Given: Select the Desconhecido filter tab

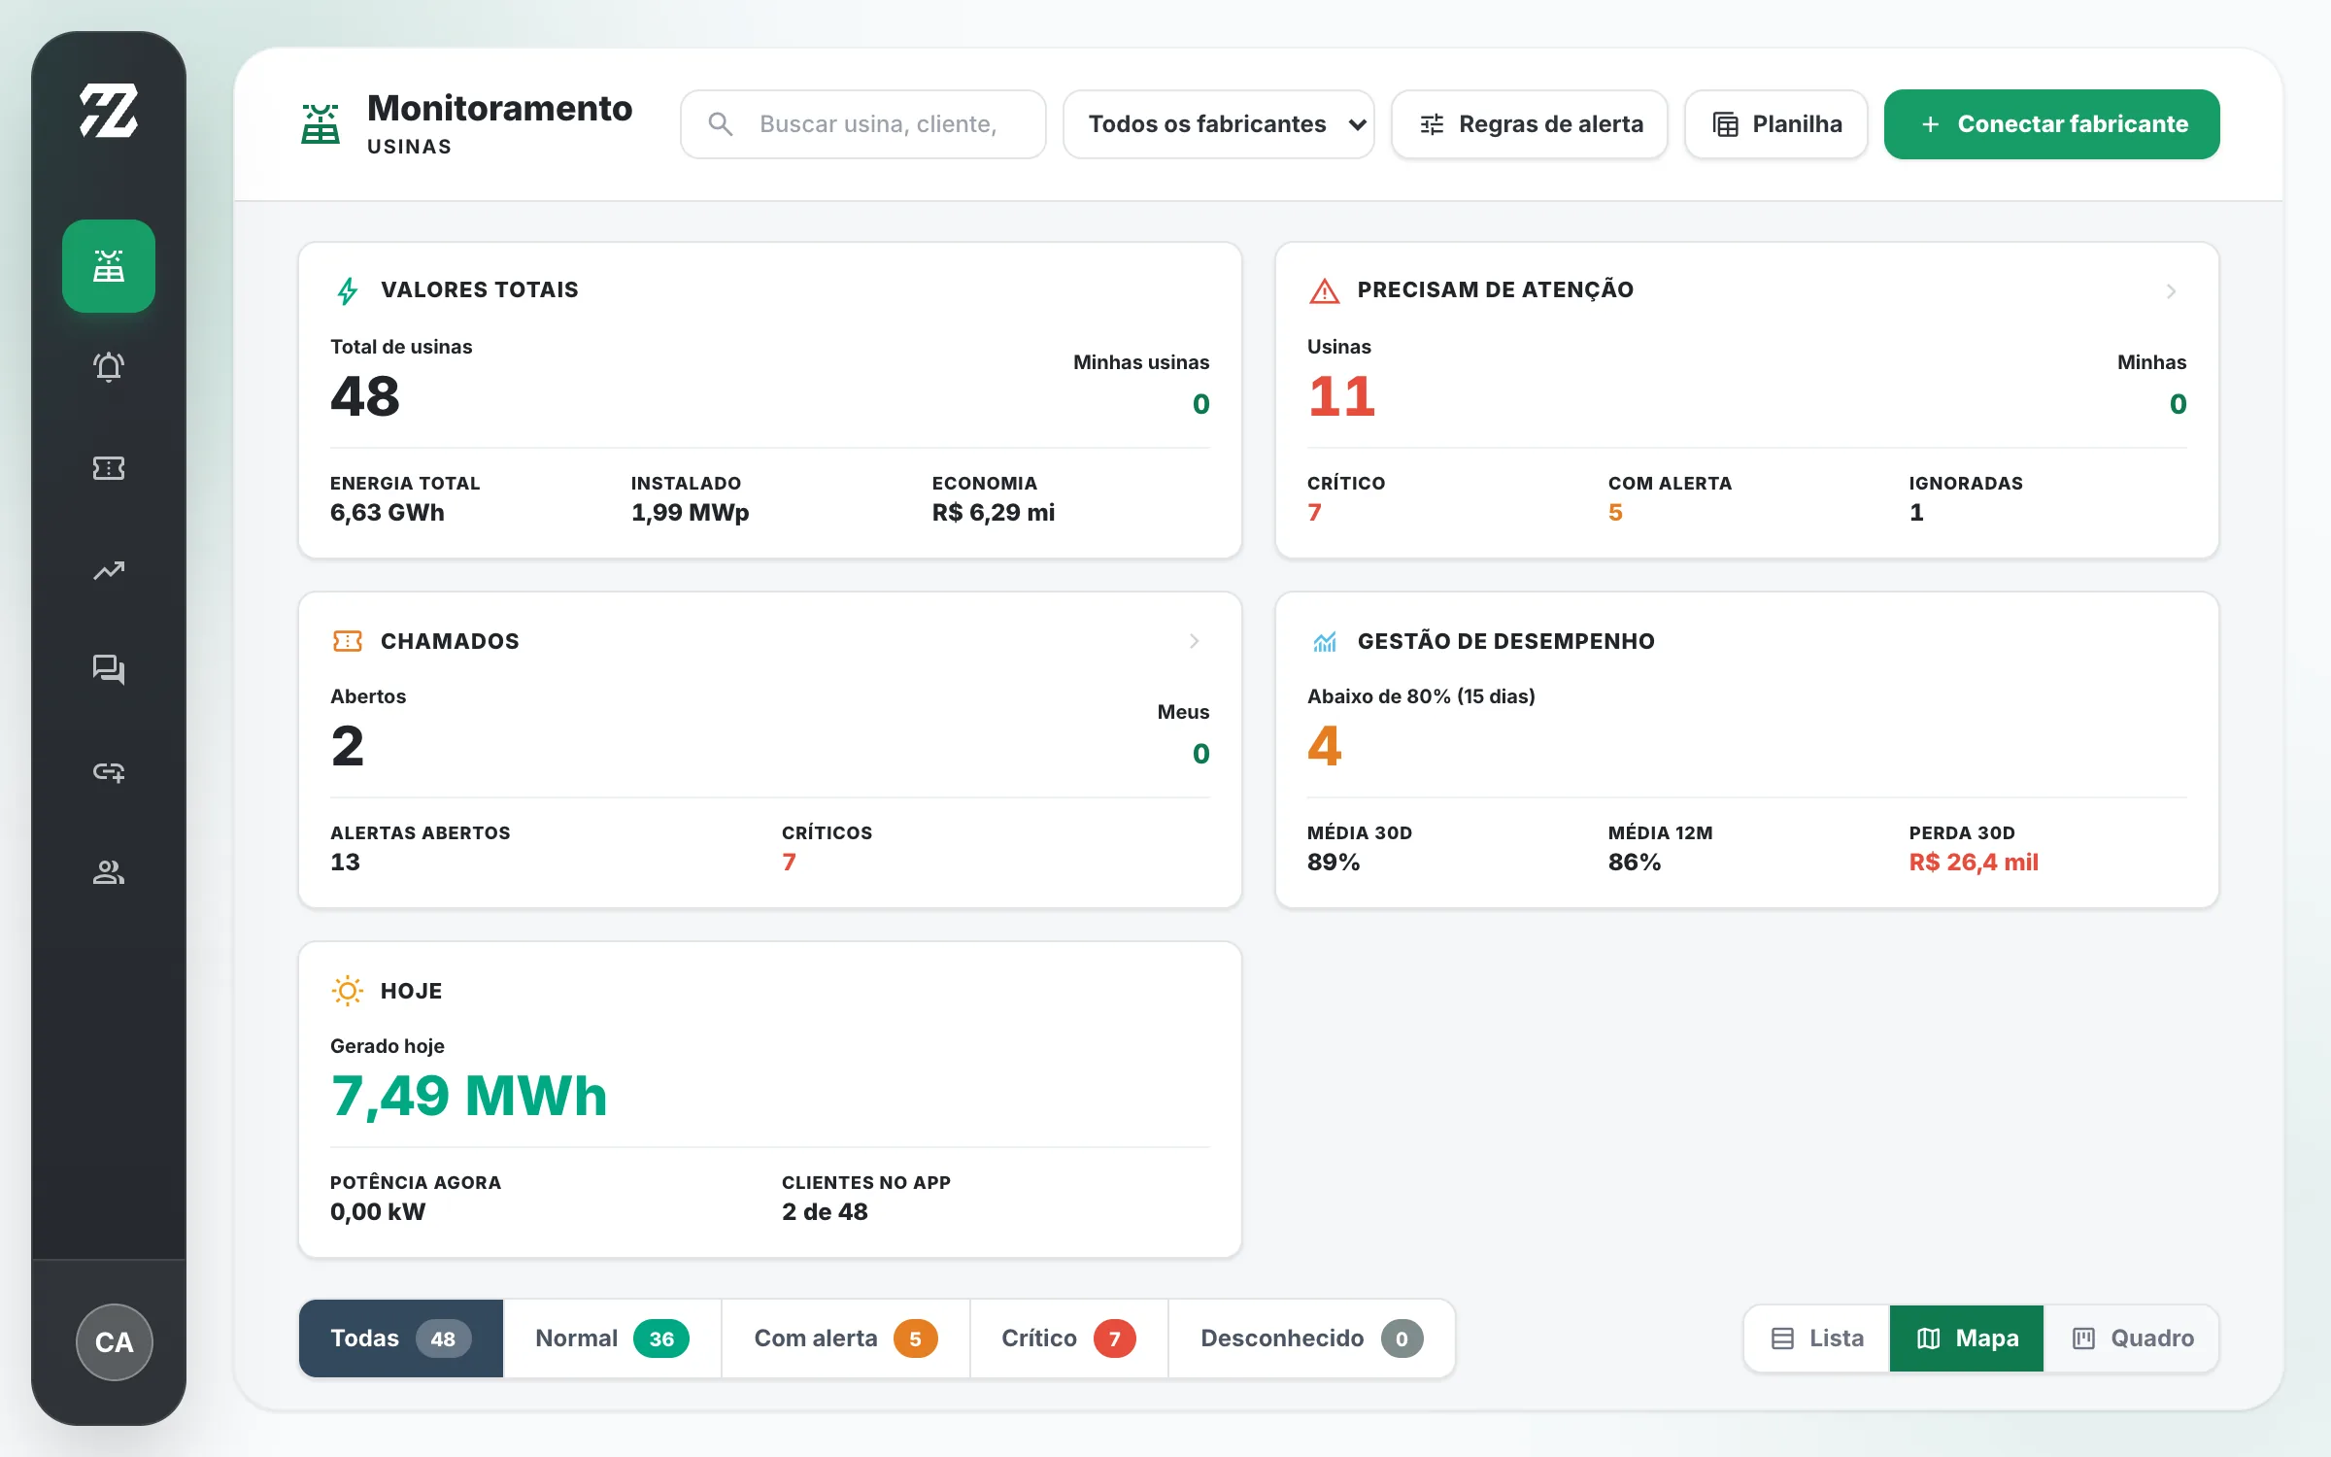Looking at the screenshot, I should pos(1311,1338).
